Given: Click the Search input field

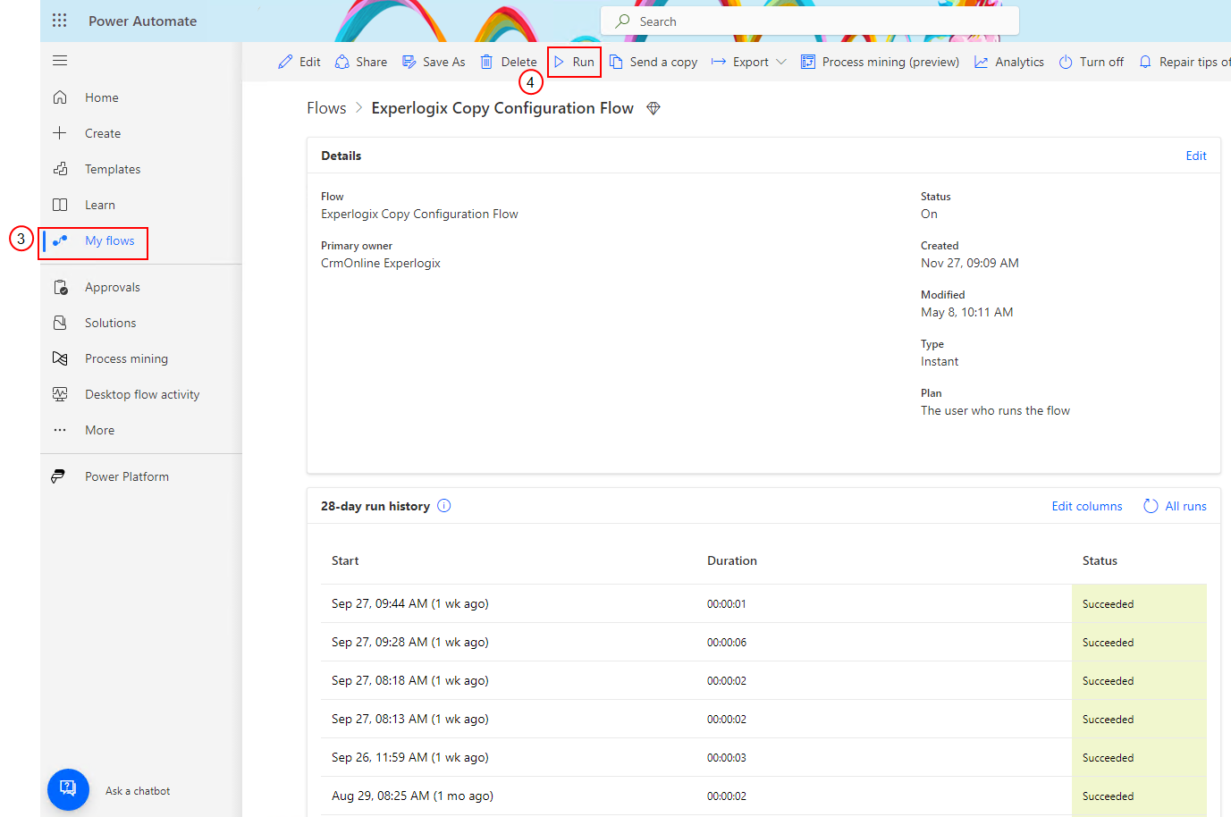Looking at the screenshot, I should [810, 21].
